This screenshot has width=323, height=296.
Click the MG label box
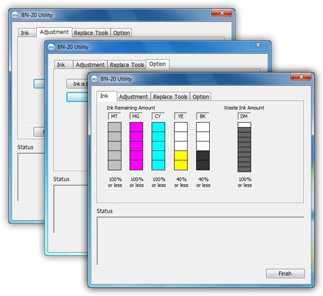136,116
